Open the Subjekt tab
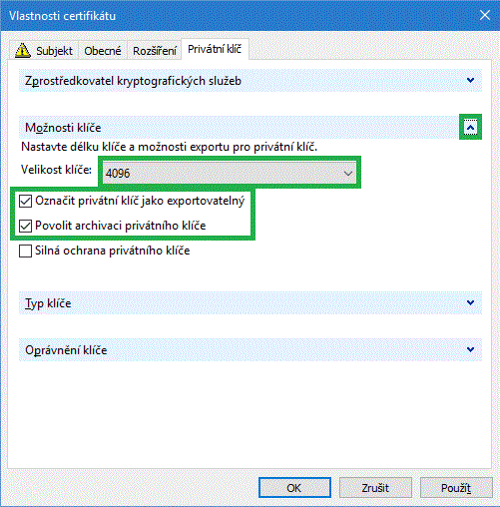Viewport: 500px width, 507px height. pyautogui.click(x=44, y=51)
